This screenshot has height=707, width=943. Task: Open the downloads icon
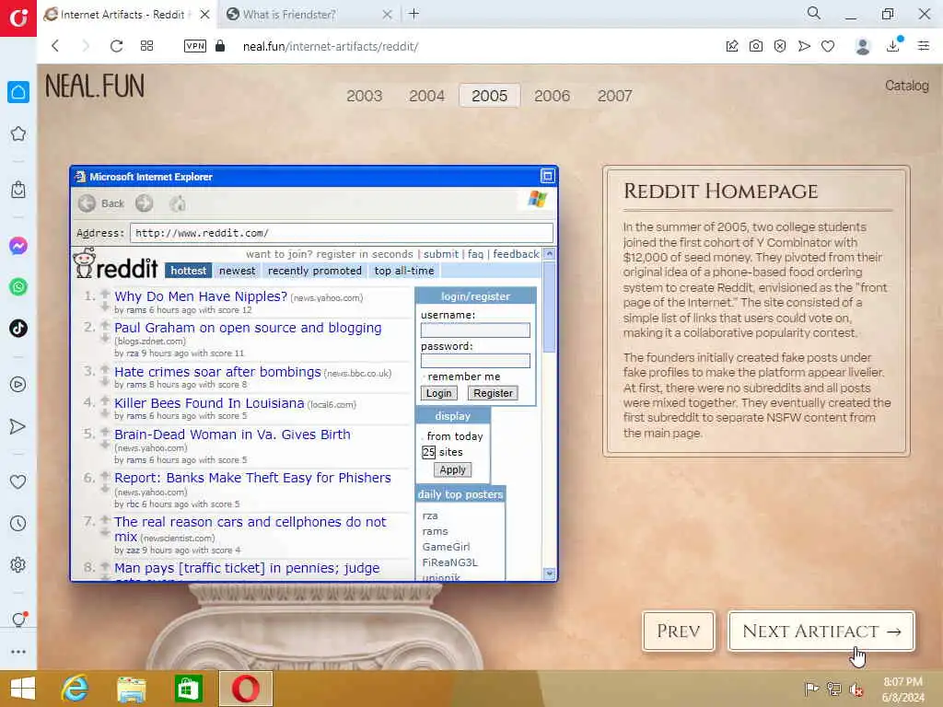click(x=893, y=46)
